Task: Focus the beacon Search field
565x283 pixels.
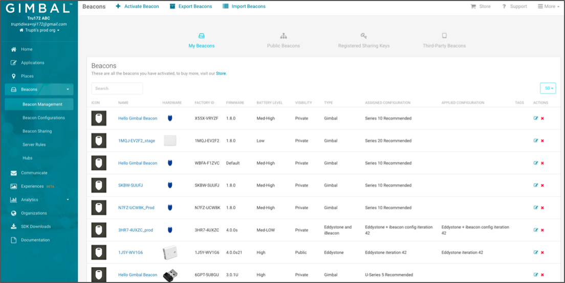Action: pos(117,88)
